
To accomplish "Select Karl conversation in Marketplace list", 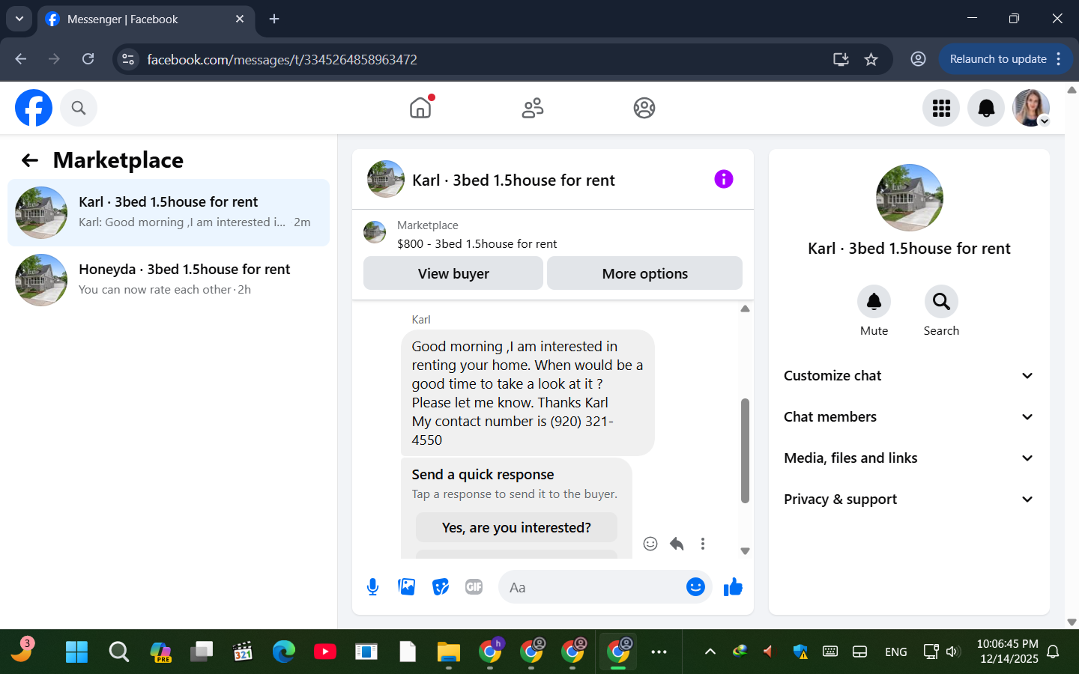I will pos(169,213).
